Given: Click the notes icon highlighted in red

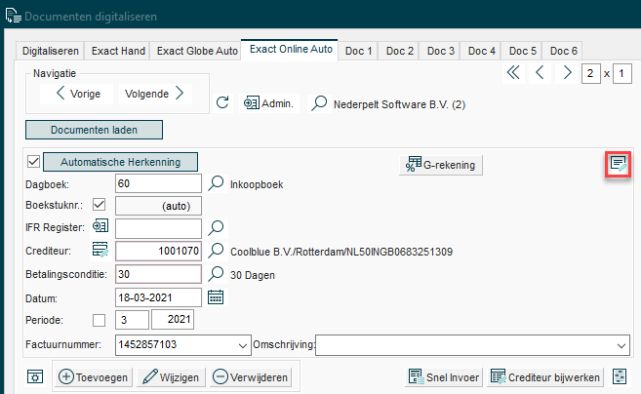Looking at the screenshot, I should (x=617, y=165).
